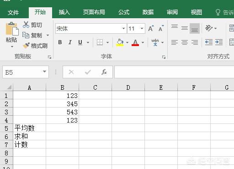Select column B header
Viewport: 234px width, 169px height.
click(x=62, y=87)
